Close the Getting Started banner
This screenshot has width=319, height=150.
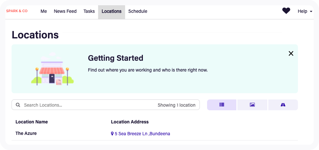pyautogui.click(x=291, y=54)
